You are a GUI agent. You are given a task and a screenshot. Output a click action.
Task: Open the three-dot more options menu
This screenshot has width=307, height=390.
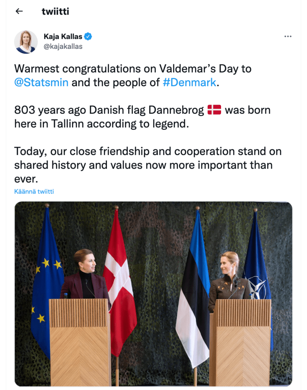[288, 37]
